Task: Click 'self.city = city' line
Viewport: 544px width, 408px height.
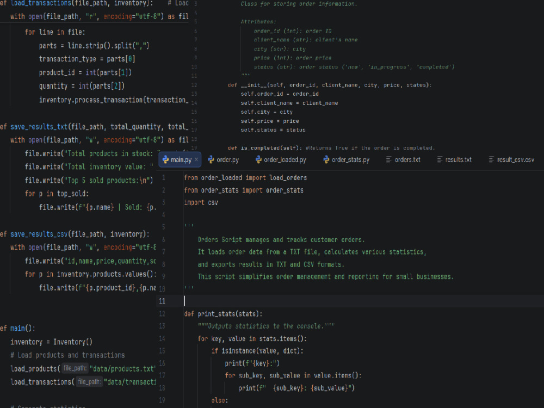Action: click(x=267, y=112)
